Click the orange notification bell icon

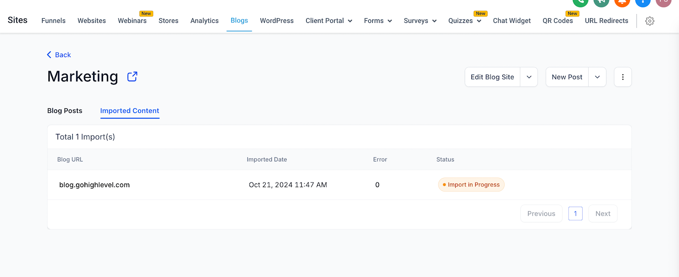coord(622,2)
